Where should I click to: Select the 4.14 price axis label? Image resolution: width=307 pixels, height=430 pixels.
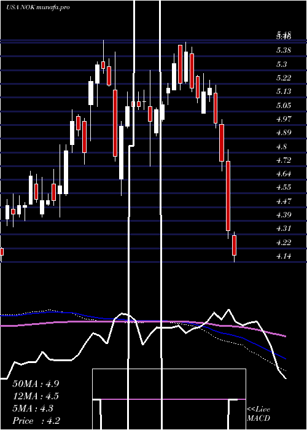284,256
